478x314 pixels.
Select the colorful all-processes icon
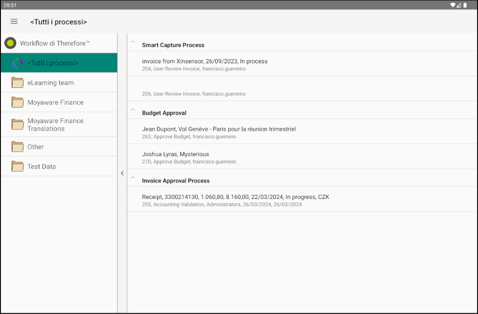click(x=17, y=63)
